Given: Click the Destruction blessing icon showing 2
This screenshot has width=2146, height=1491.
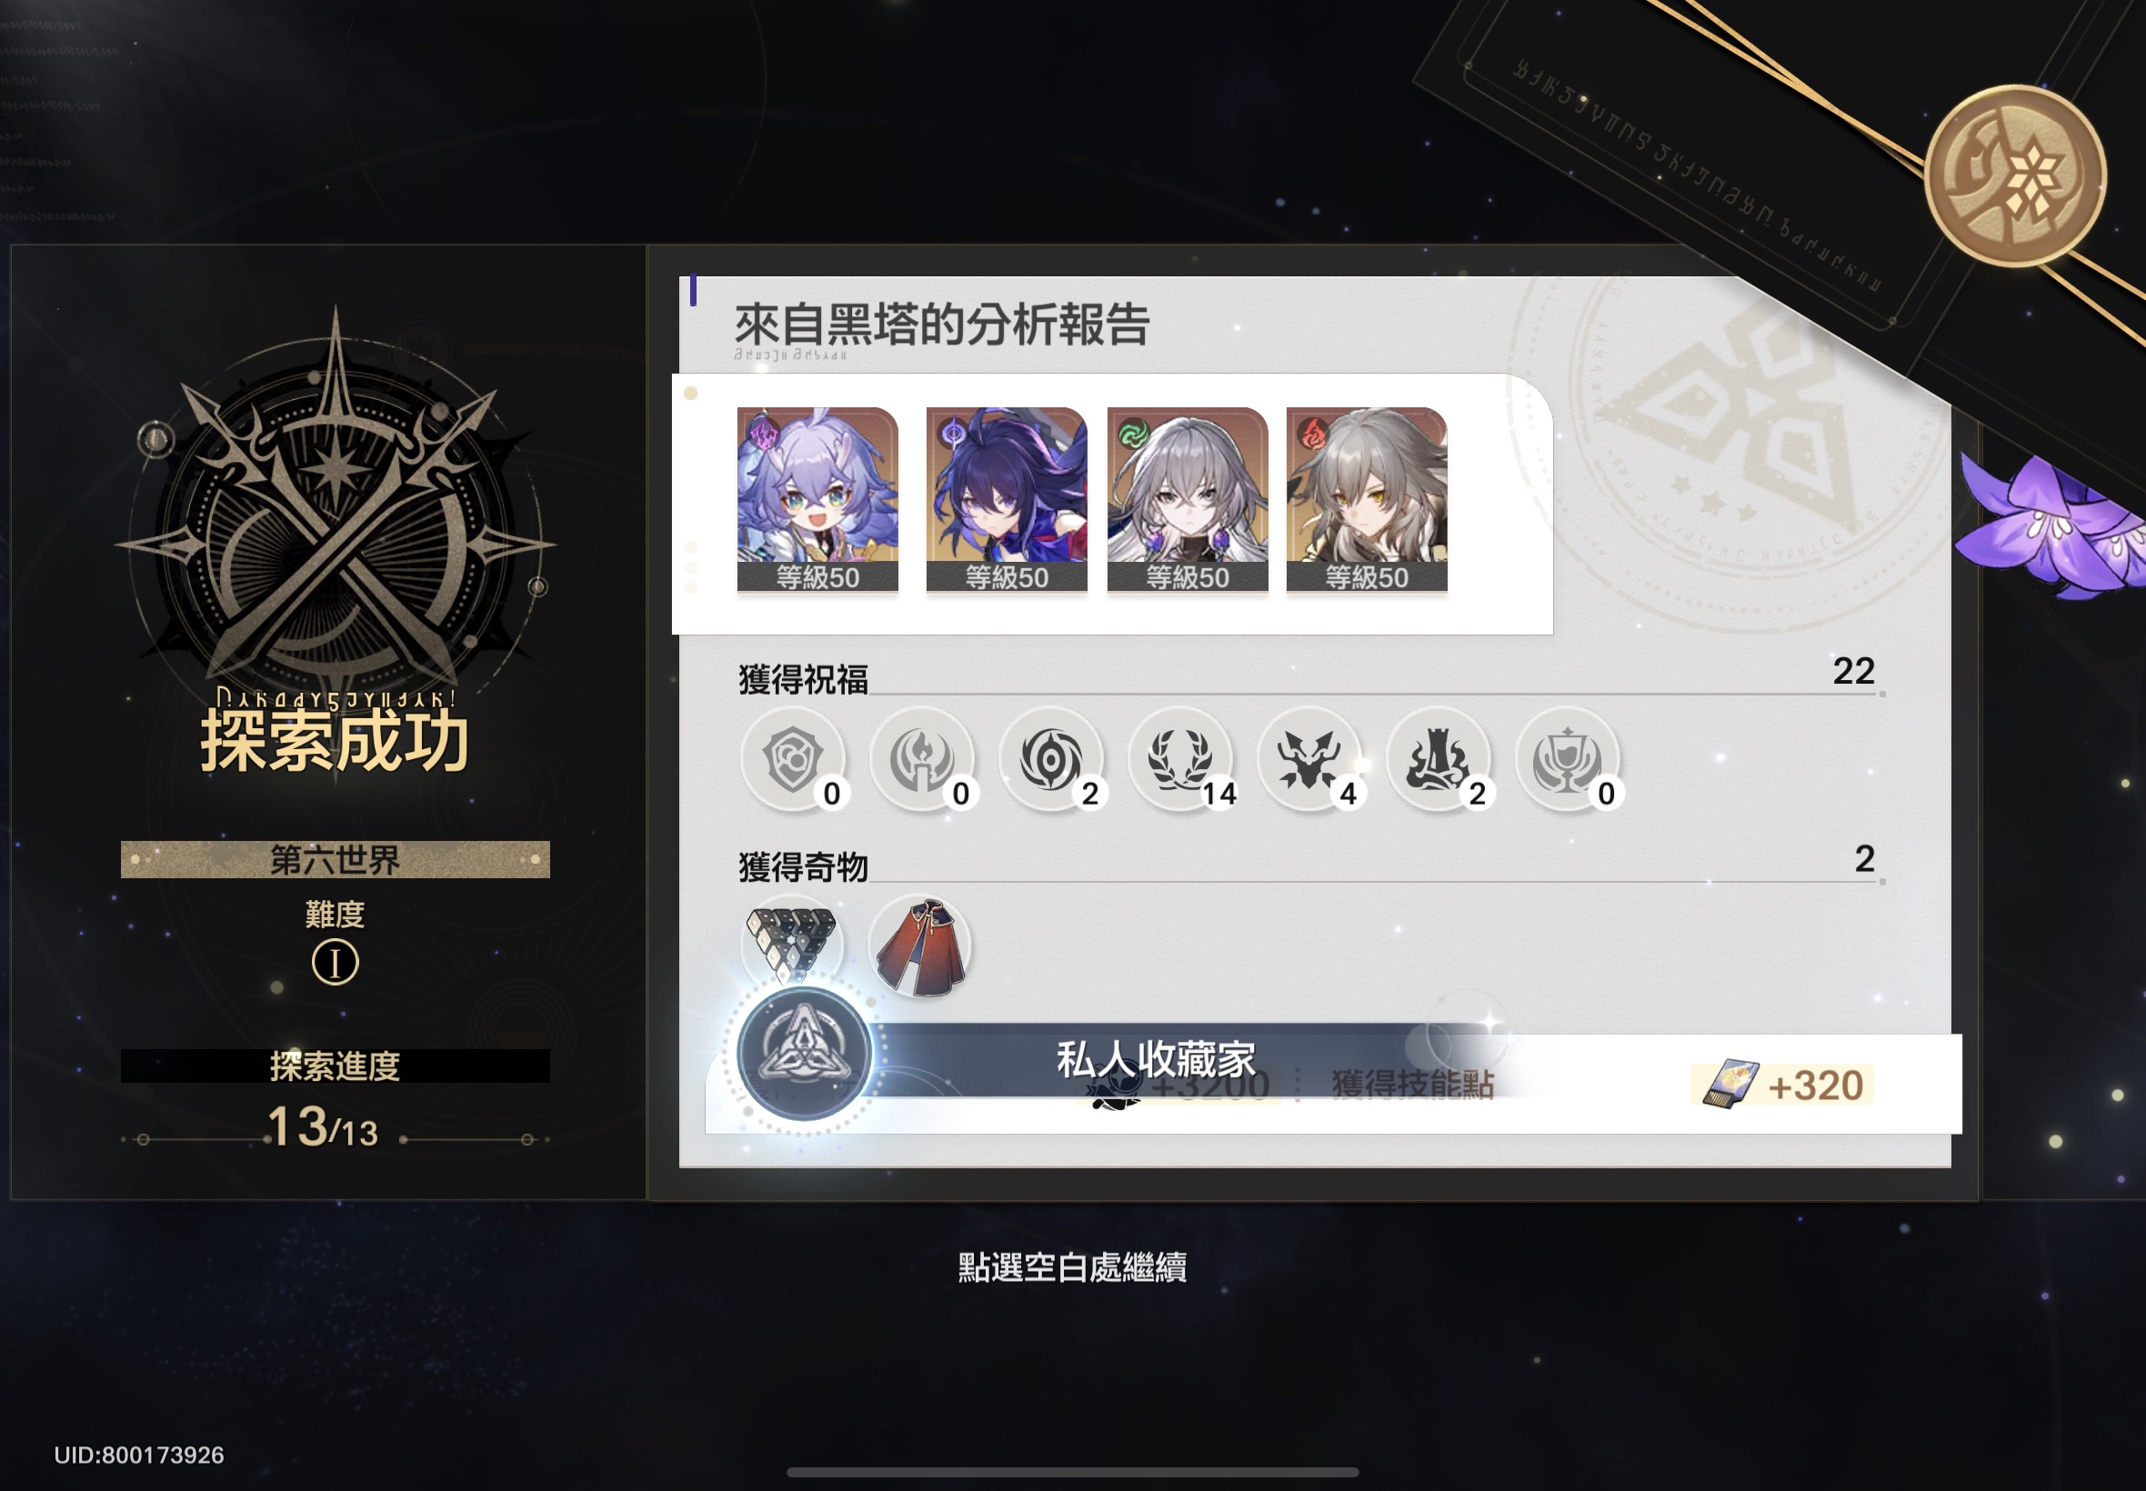Looking at the screenshot, I should pos(1438,758).
